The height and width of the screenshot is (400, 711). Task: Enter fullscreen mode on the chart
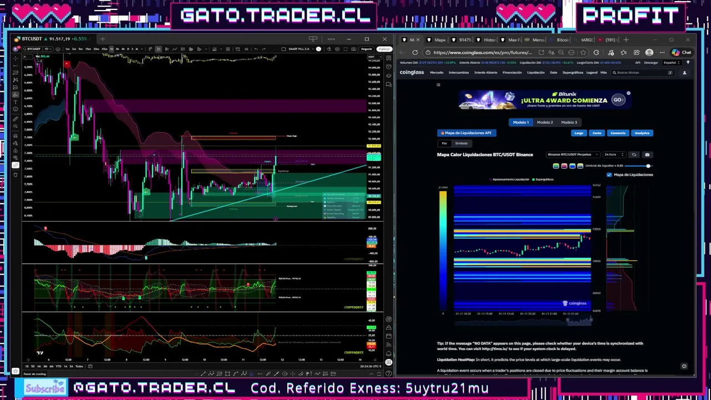(x=346, y=49)
